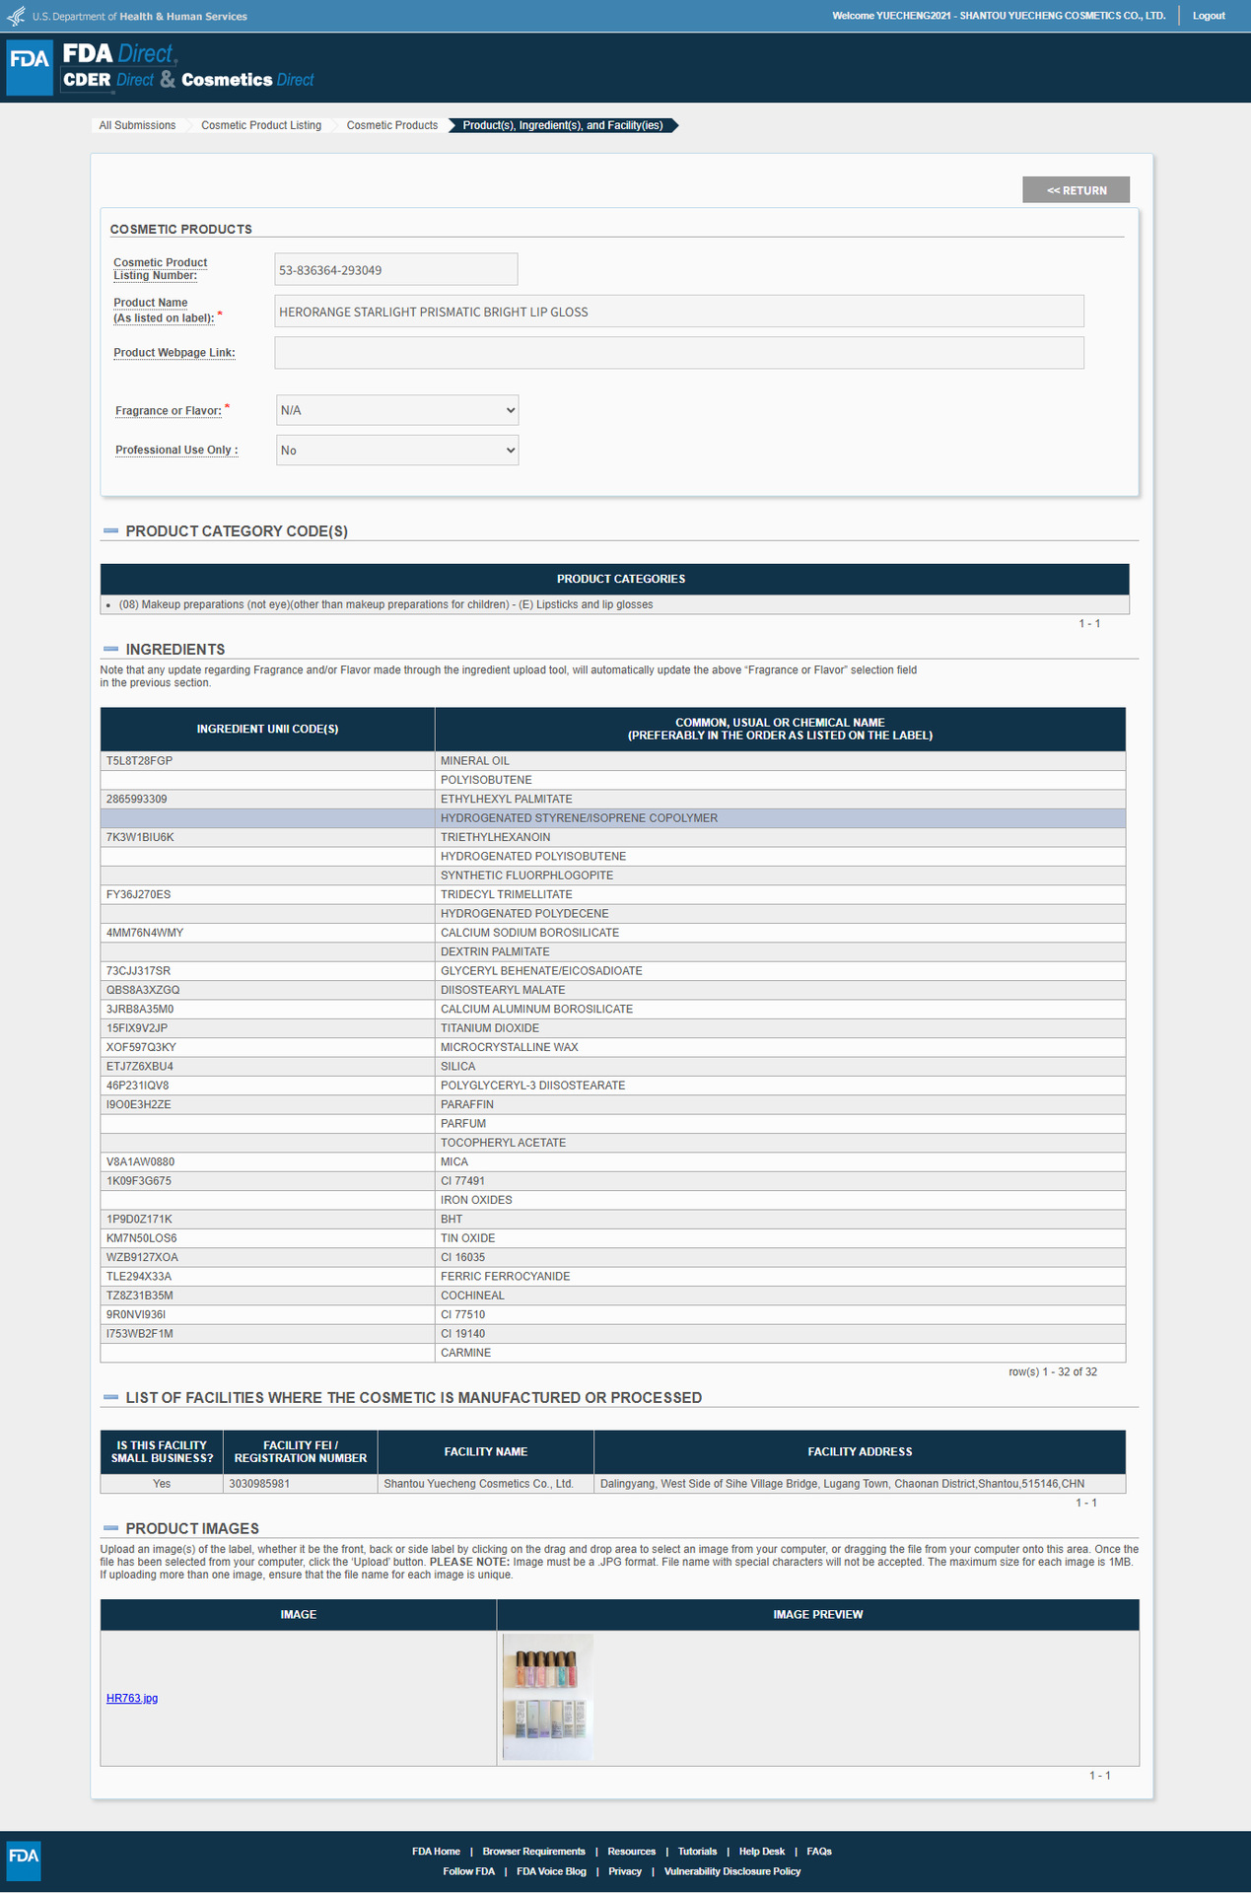The image size is (1251, 1893).
Task: Collapse the Ingredients section
Action: pos(111,650)
